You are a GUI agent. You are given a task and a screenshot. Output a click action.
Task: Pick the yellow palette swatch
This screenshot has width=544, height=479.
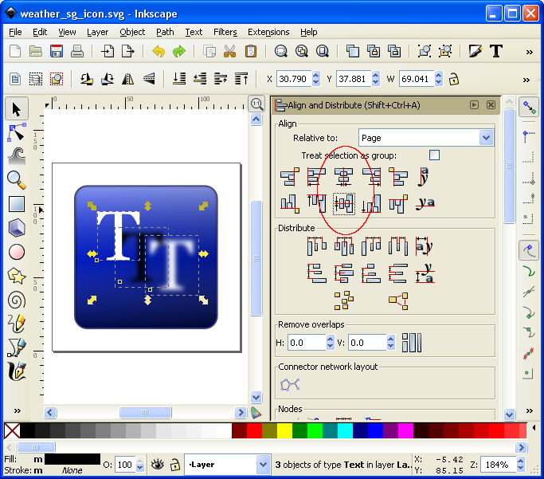[284, 430]
